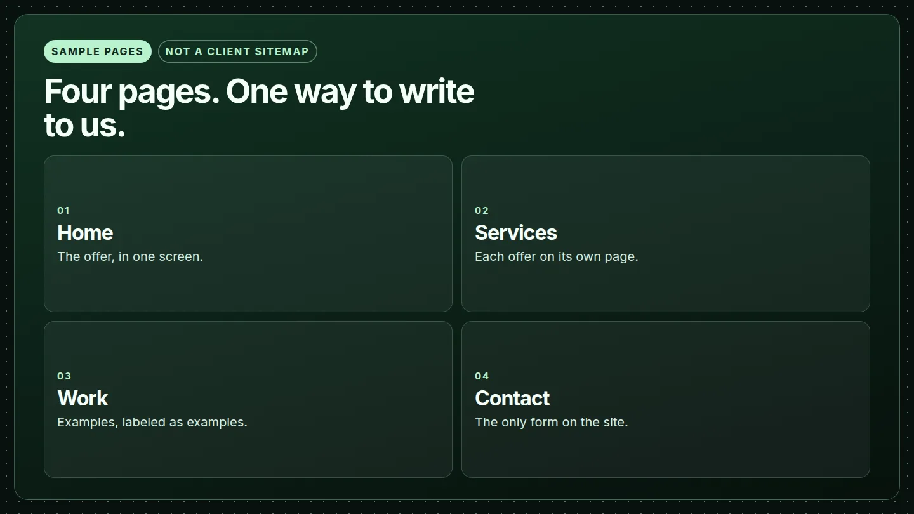This screenshot has height=514, width=914.
Task: Click the NOT A CLIENT SITEMAP badge
Action: click(x=237, y=51)
